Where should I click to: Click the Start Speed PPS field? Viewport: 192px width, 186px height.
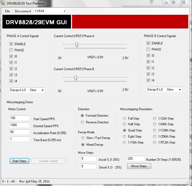(x=19, y=118)
